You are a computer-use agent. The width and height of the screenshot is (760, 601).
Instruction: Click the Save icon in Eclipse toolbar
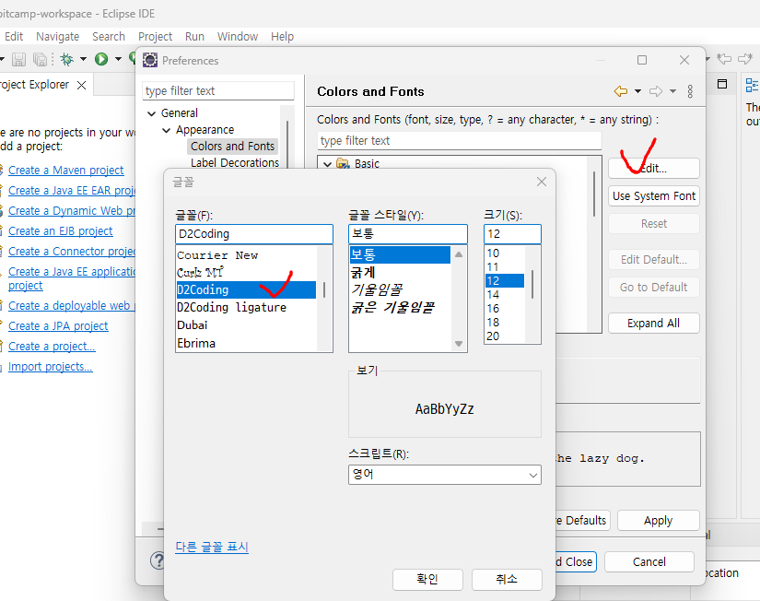pyautogui.click(x=18, y=59)
